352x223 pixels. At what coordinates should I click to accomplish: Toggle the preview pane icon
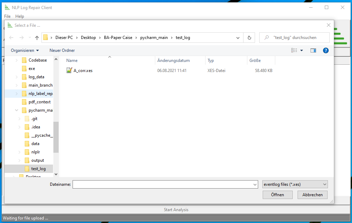[x=313, y=50]
